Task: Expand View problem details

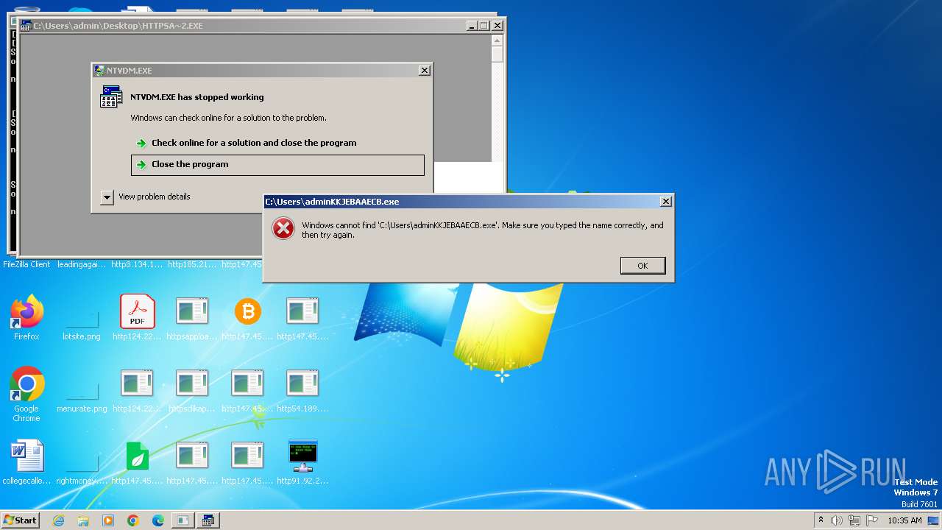Action: [x=146, y=197]
